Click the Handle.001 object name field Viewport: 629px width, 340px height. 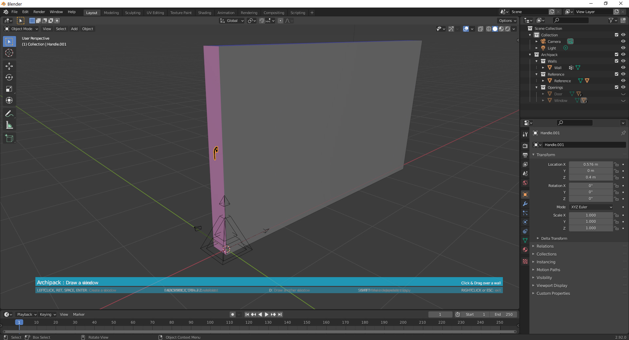coord(584,145)
